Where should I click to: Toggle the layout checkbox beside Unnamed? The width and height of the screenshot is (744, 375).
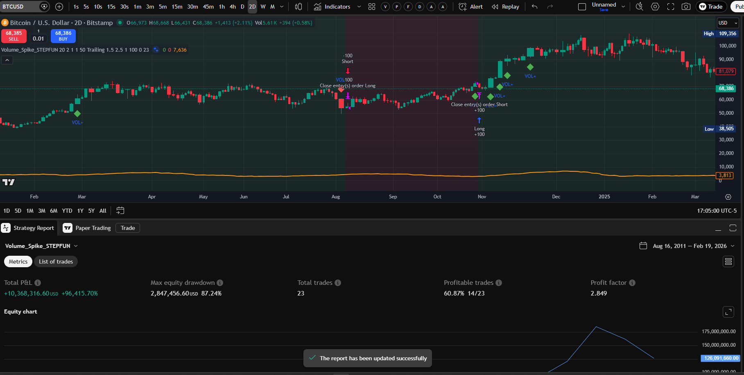coord(582,7)
